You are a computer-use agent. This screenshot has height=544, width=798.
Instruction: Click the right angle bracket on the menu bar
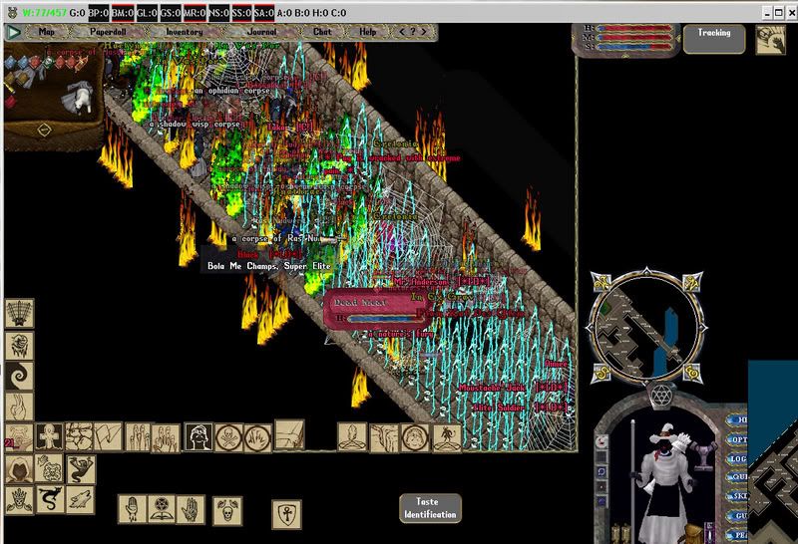[x=423, y=32]
